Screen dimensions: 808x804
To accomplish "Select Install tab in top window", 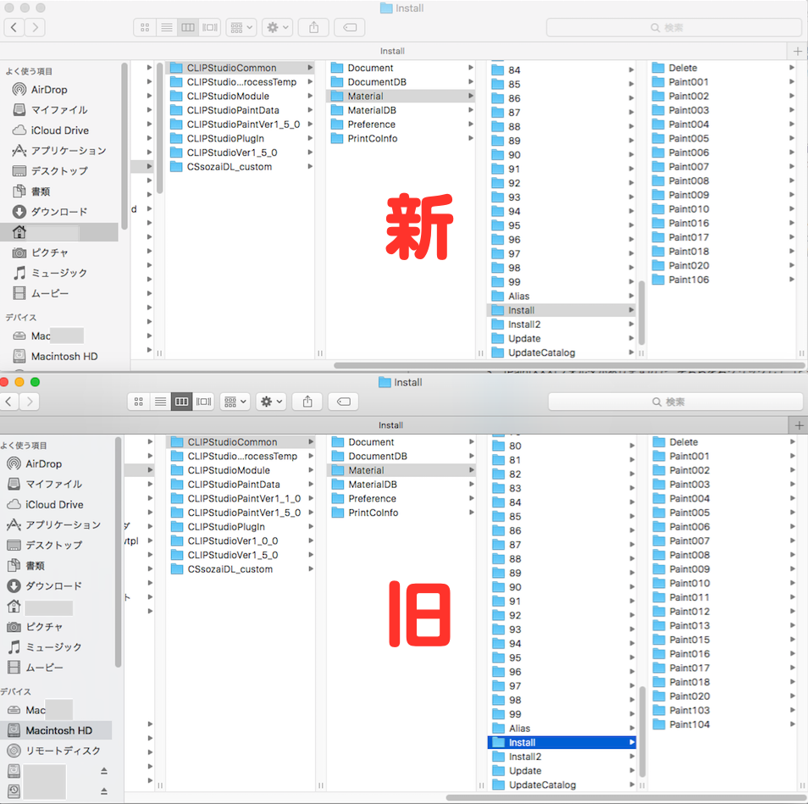I will [393, 51].
